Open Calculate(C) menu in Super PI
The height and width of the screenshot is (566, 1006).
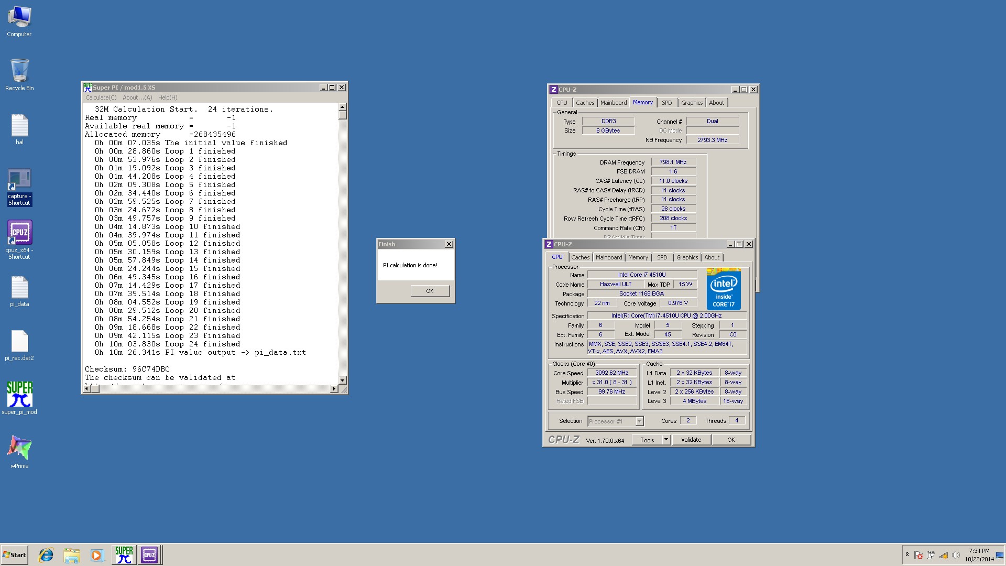pos(101,97)
